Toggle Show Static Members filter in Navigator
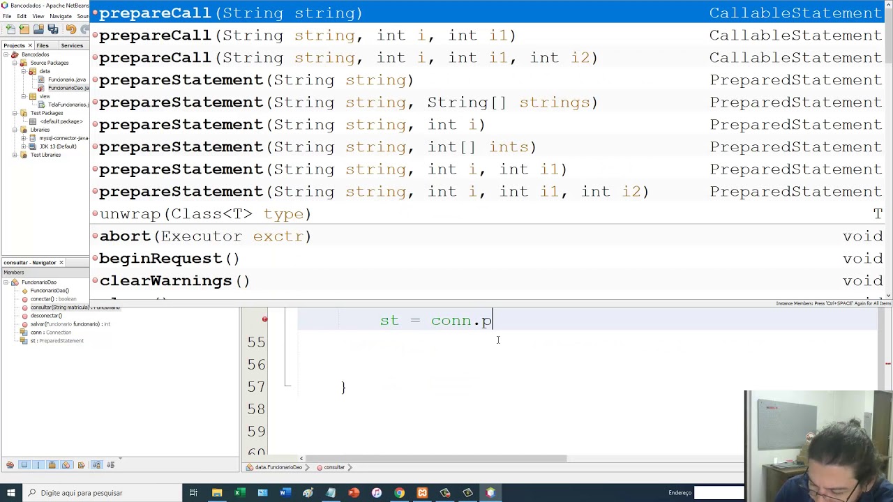This screenshot has height=502, width=893. point(38,465)
